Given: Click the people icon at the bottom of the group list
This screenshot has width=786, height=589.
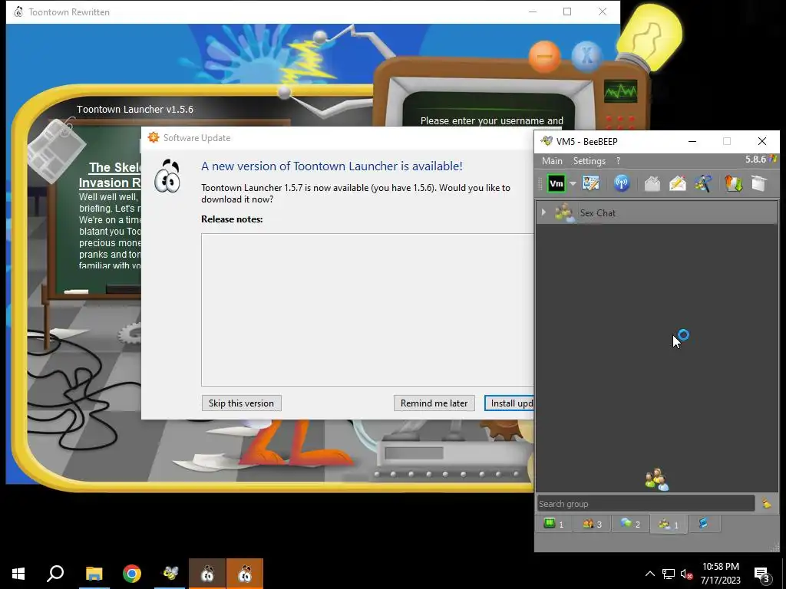Looking at the screenshot, I should 657,479.
